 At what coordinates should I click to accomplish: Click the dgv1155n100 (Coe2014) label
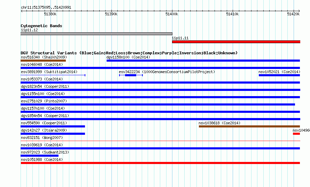coord(43,94)
